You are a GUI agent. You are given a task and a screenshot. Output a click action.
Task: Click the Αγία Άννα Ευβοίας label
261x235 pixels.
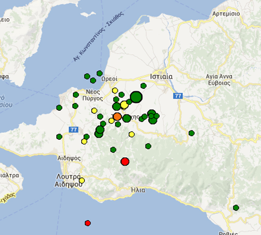[219, 80]
